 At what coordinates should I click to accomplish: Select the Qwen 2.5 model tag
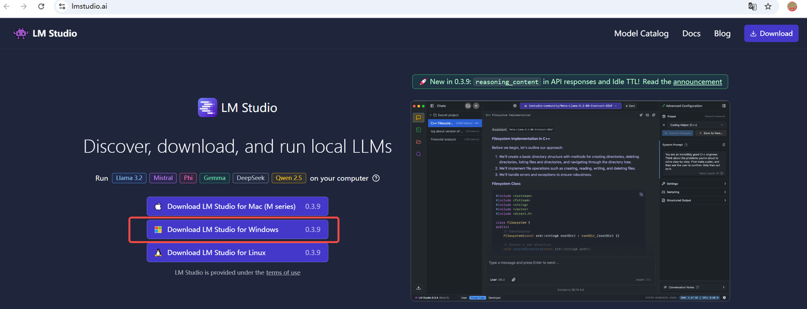click(x=289, y=178)
